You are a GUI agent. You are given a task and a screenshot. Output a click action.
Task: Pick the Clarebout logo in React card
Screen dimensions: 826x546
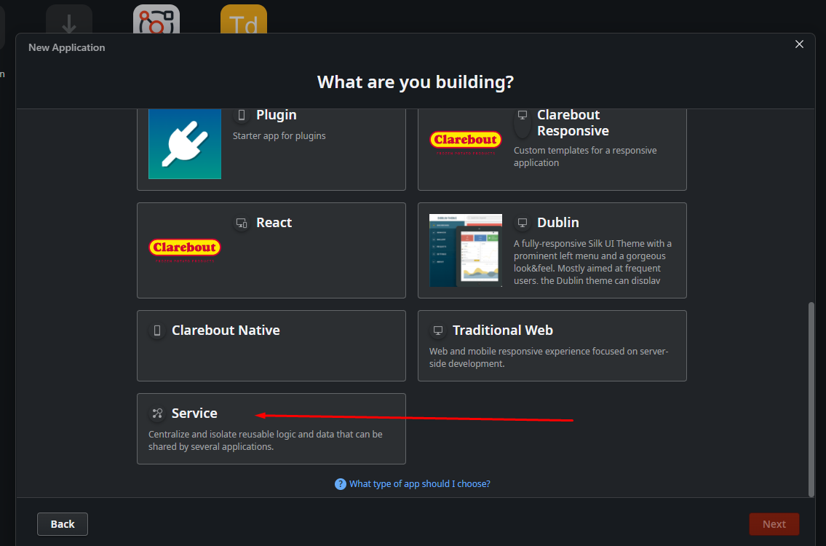[x=185, y=250]
